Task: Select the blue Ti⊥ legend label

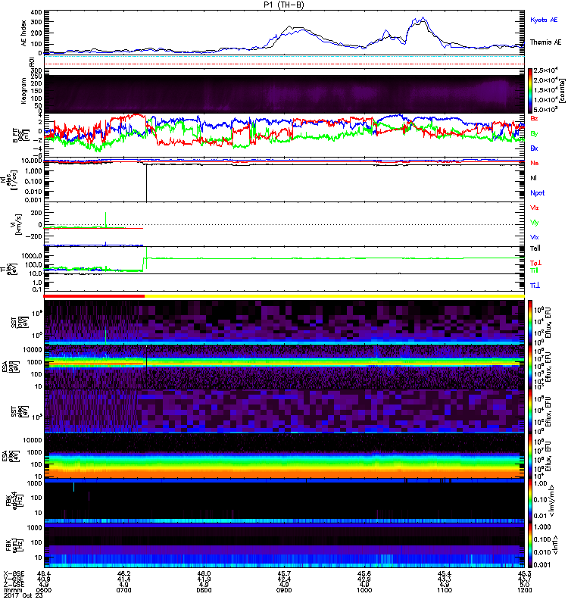Action: (x=535, y=286)
